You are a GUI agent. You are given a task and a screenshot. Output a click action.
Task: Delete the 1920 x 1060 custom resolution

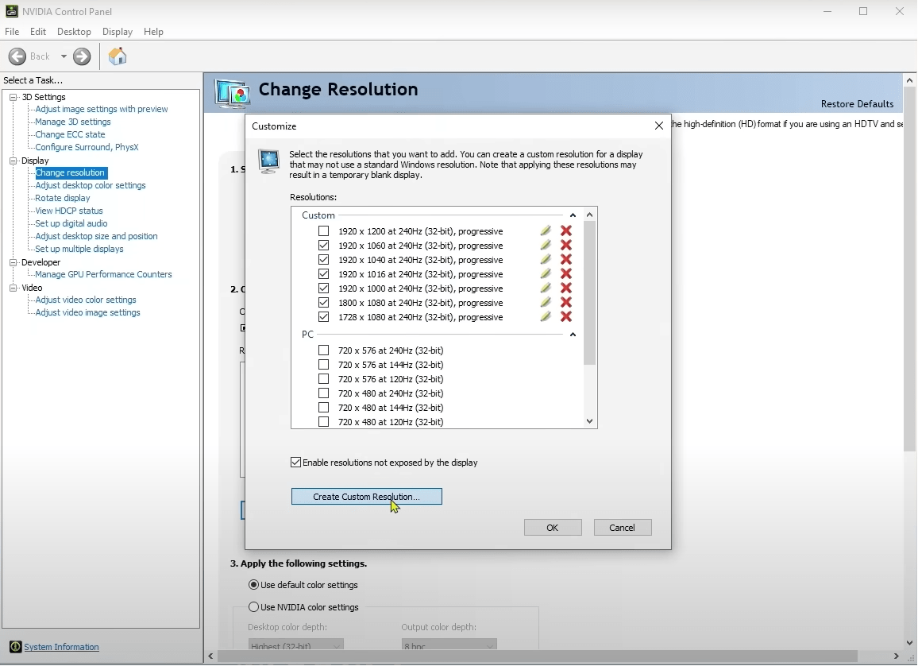tap(565, 246)
